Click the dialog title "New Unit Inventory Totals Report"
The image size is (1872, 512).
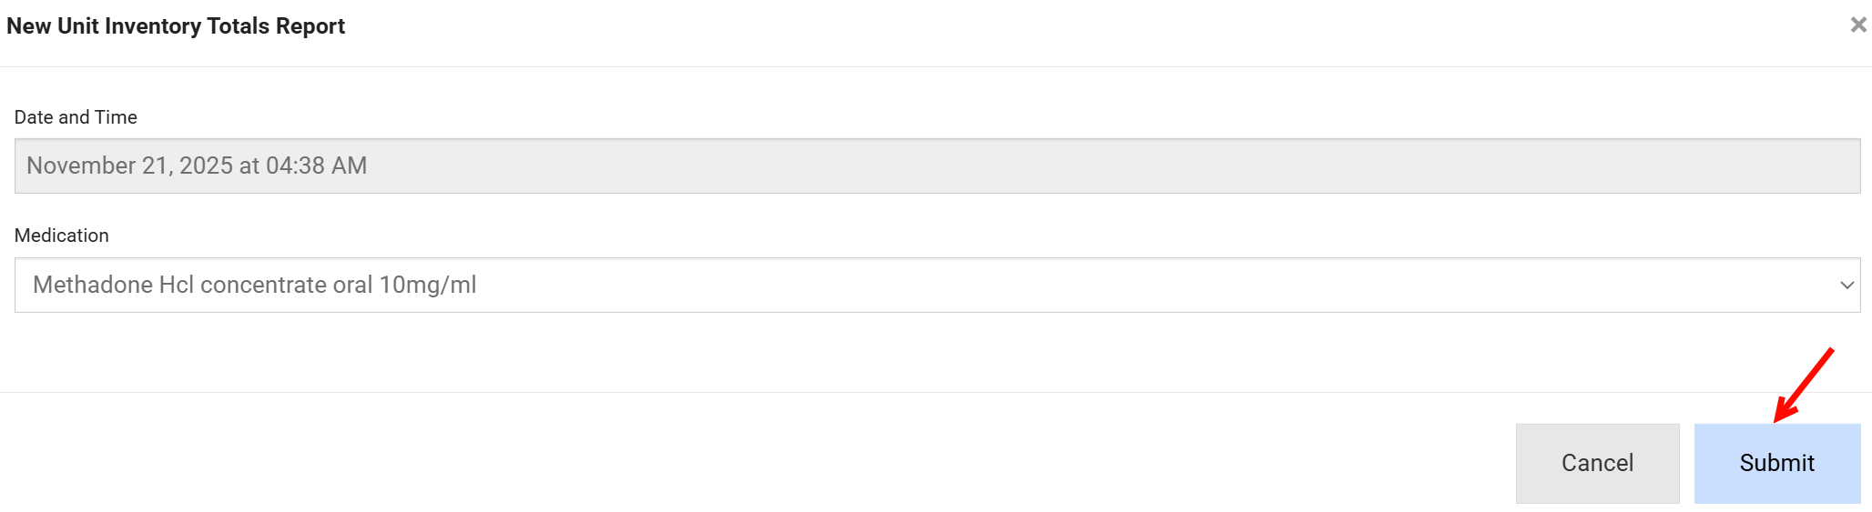click(x=176, y=26)
